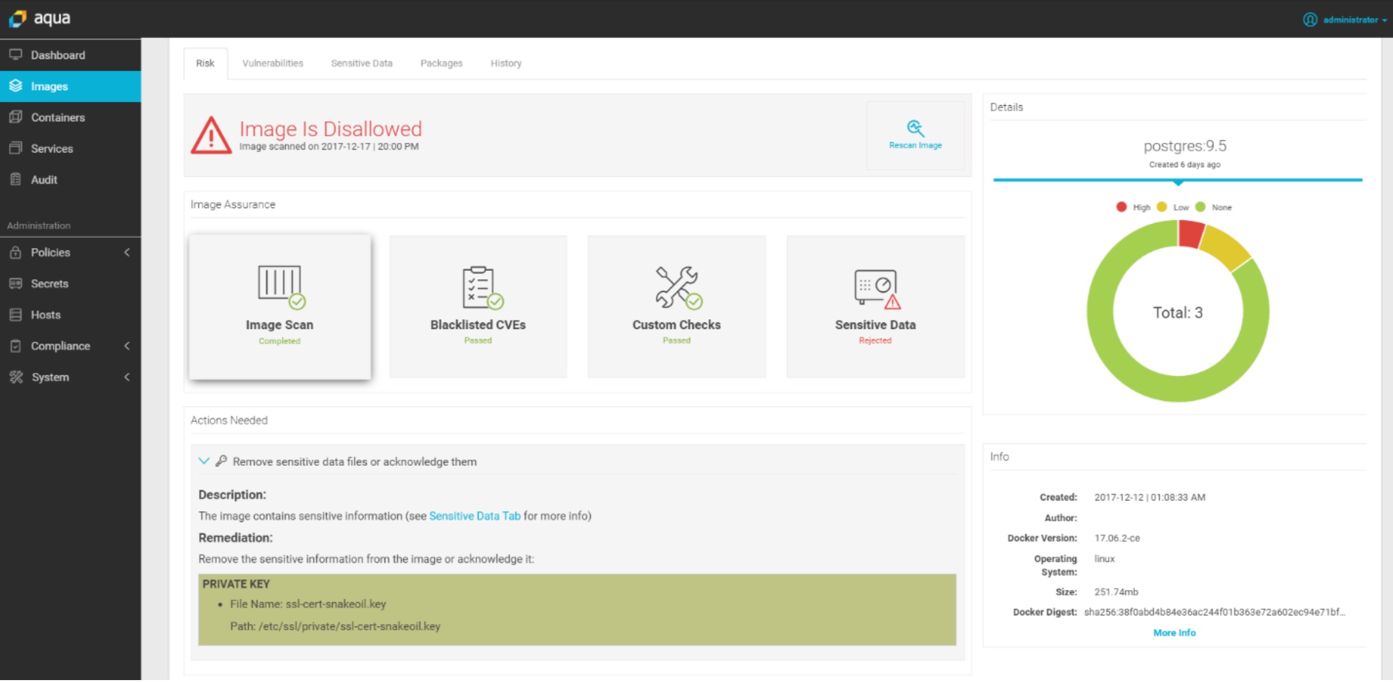This screenshot has height=682, width=1393.
Task: Click the Services icon in sidebar
Action: pyautogui.click(x=16, y=149)
